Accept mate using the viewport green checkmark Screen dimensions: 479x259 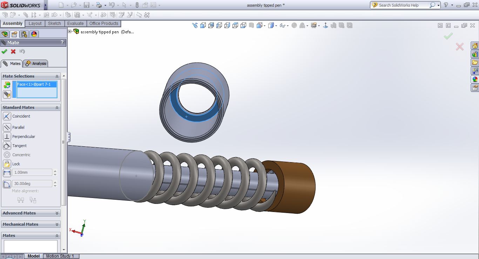point(448,36)
